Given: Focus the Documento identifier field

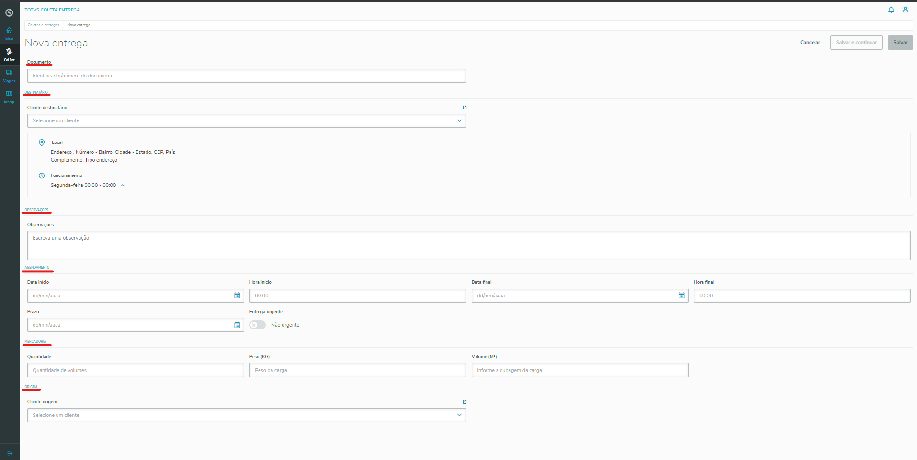Looking at the screenshot, I should pyautogui.click(x=247, y=76).
